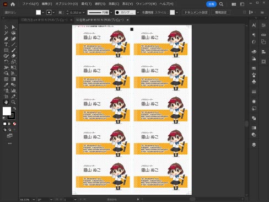The width and height of the screenshot is (269, 202).
Task: Swap fill and stroke colors
Action: coord(14,109)
